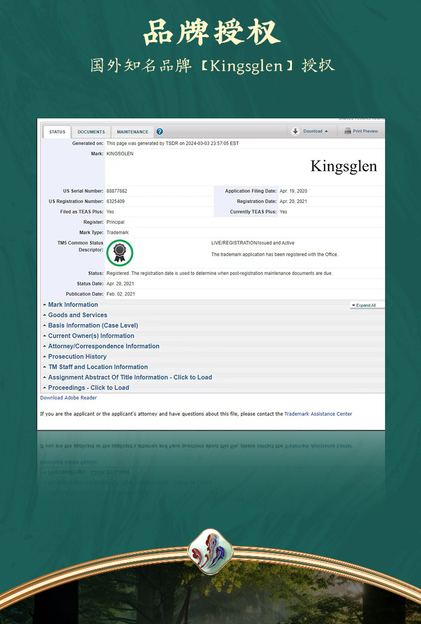Click the mark name KINGSGLEN text
The height and width of the screenshot is (624, 421).
coord(120,154)
